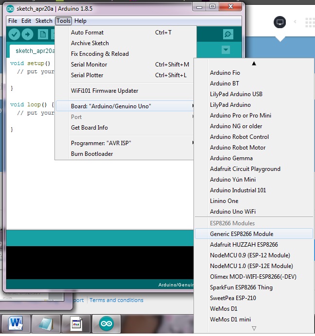The width and height of the screenshot is (315, 336).
Task: Select Arduino Uno WiFi
Action: tap(254, 212)
